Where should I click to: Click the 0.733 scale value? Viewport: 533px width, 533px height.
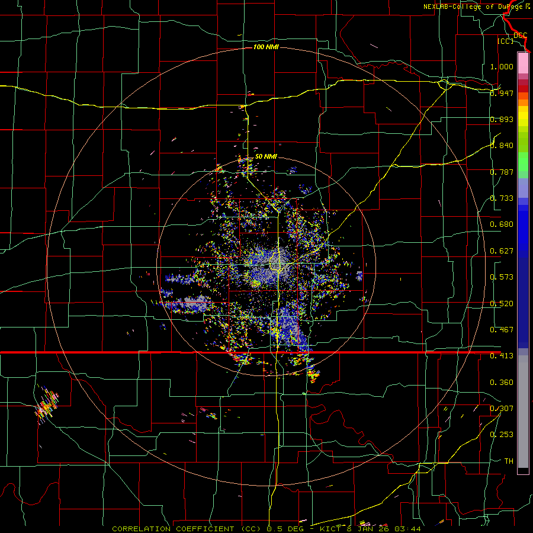(x=502, y=198)
